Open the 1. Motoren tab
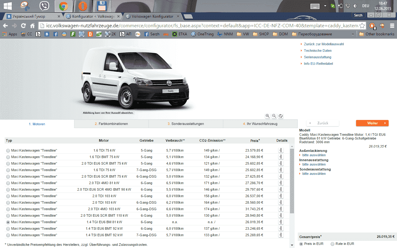This screenshot has height=248, width=397. click(x=37, y=124)
